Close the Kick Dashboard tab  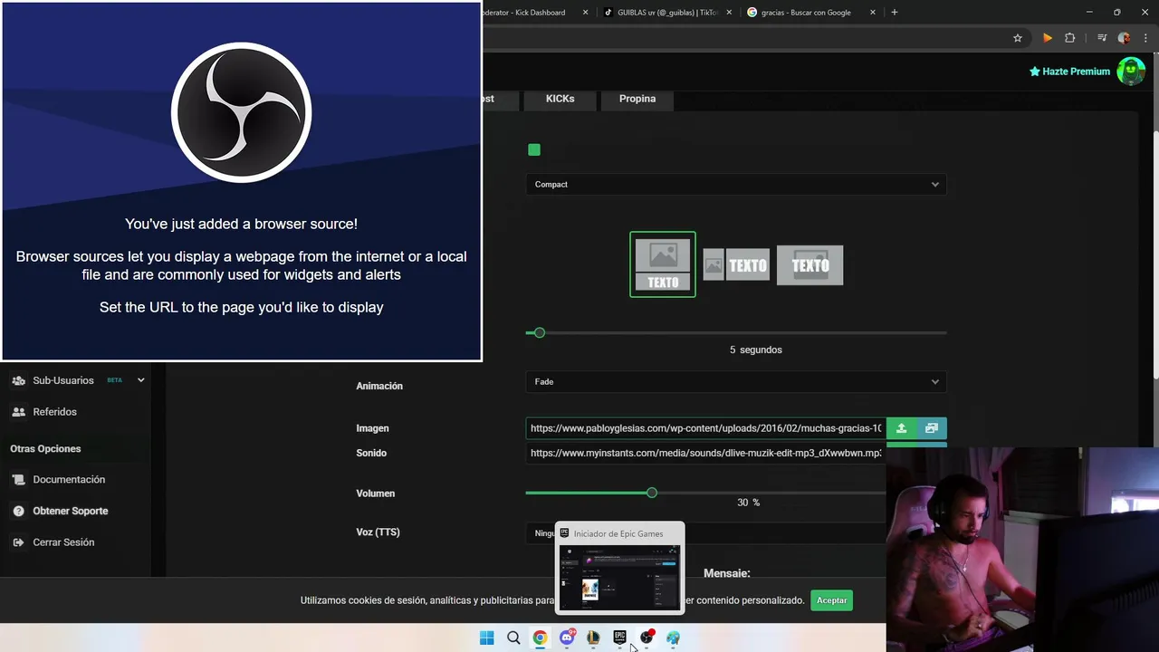coord(586,13)
